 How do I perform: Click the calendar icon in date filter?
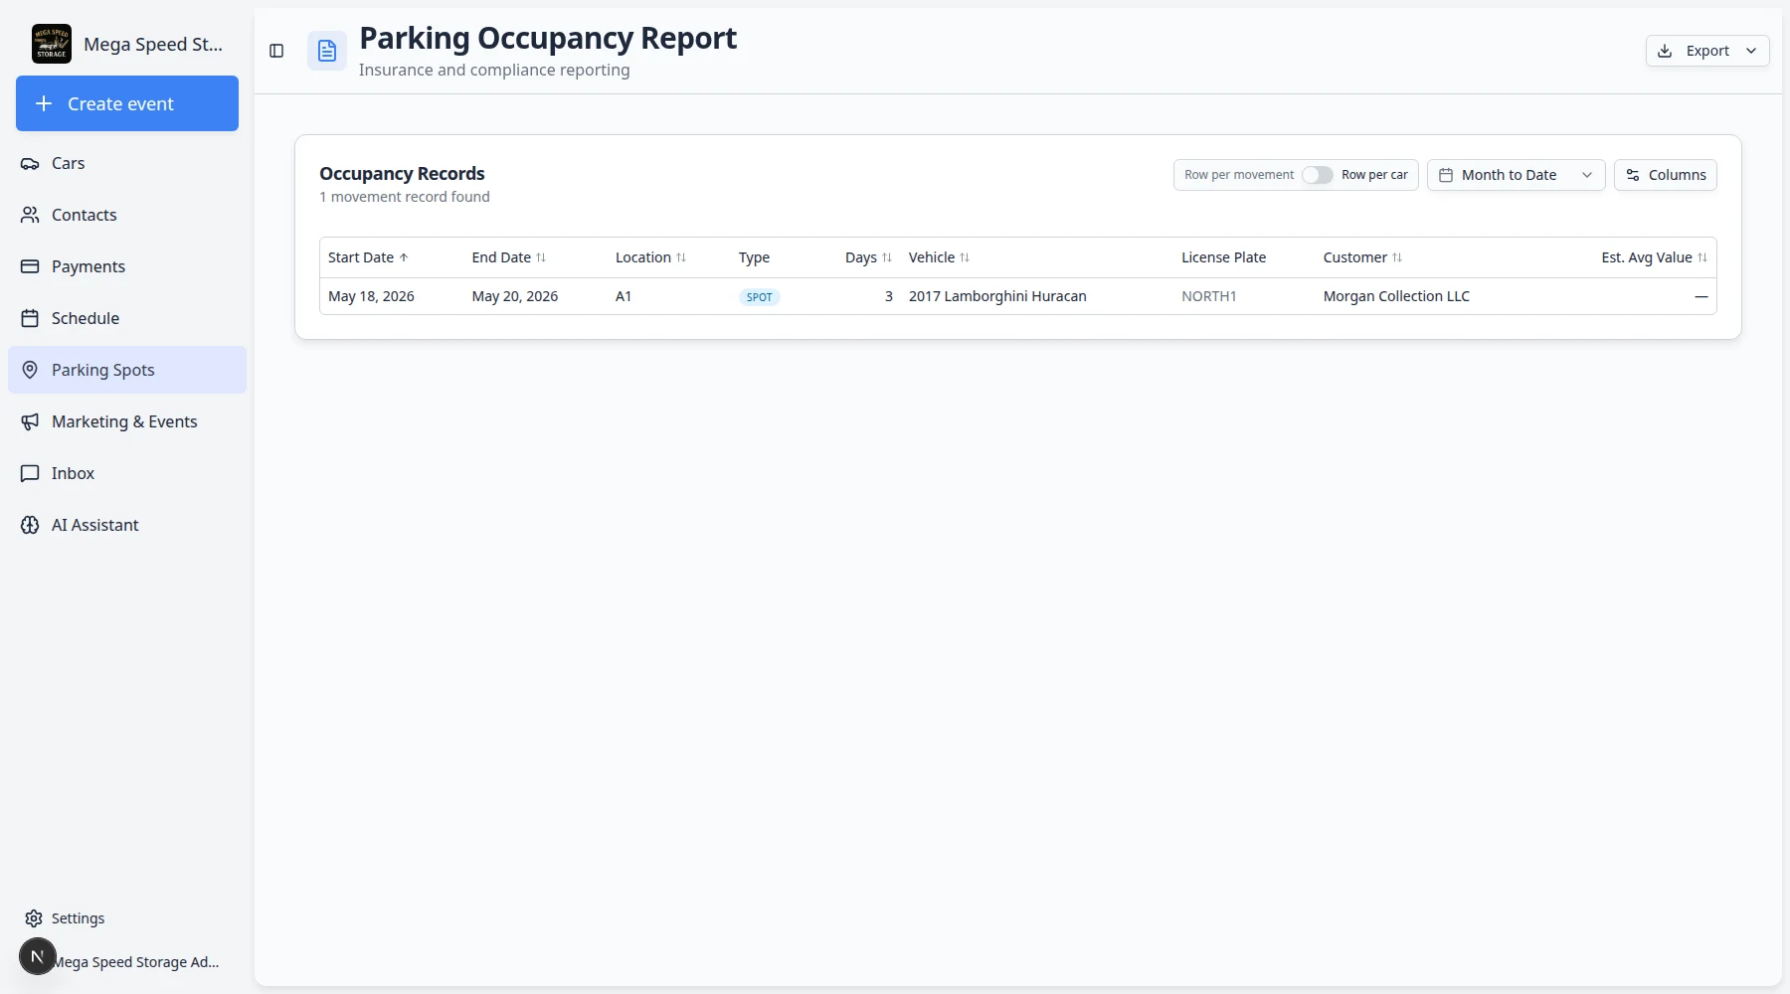[1446, 175]
